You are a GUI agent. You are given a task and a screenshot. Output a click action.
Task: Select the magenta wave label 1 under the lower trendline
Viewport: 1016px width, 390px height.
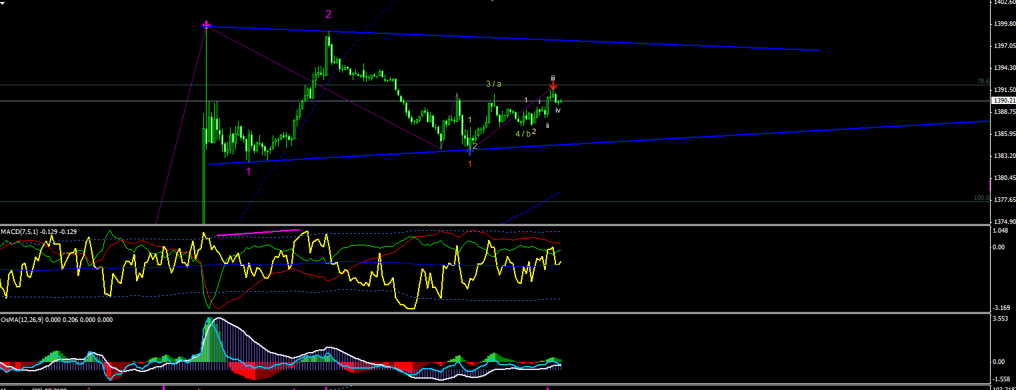(x=249, y=171)
